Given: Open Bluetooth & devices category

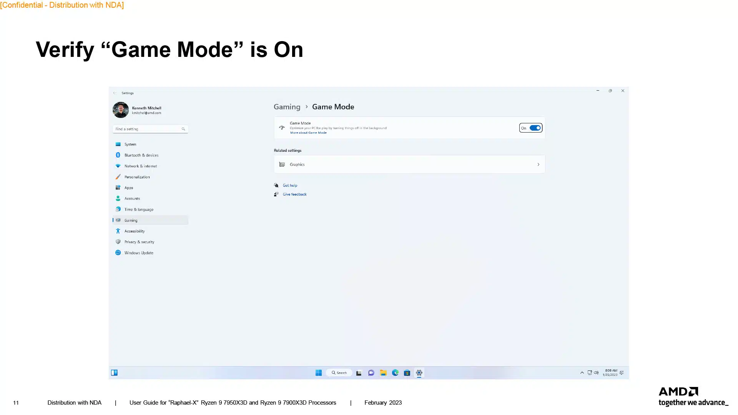Looking at the screenshot, I should tap(150, 155).
